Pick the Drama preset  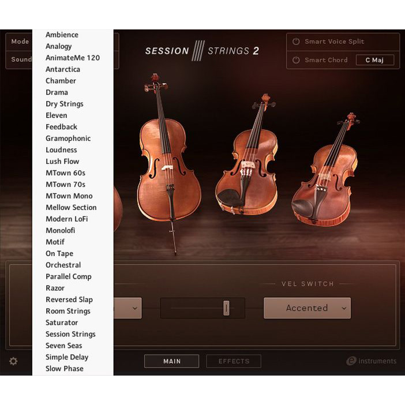point(57,92)
